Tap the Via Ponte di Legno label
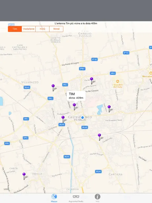Viewport: 152px width, 203px height. click(70, 64)
